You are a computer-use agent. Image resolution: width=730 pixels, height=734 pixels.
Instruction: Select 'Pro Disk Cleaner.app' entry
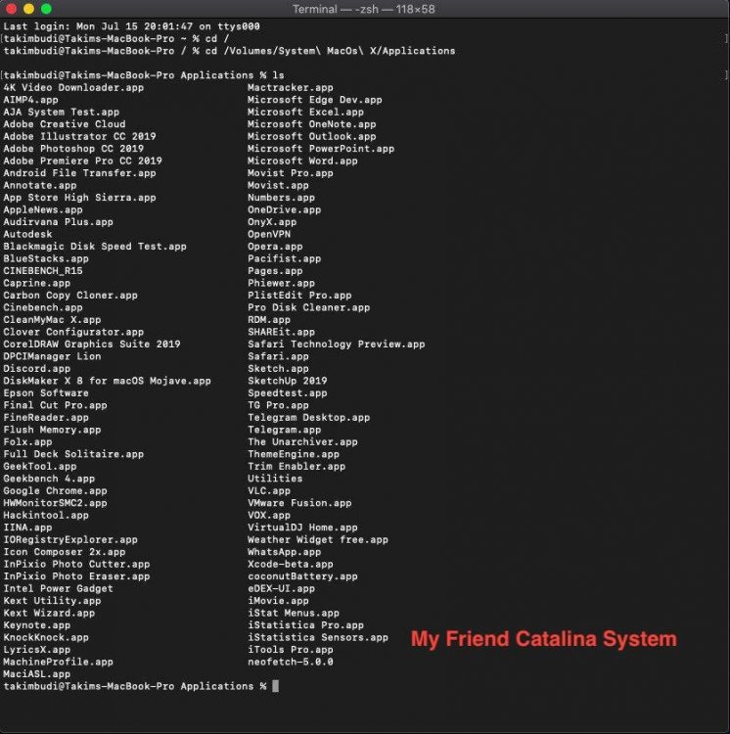pyautogui.click(x=309, y=307)
